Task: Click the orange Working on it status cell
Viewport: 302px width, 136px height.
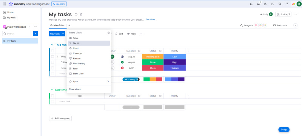Action: point(153,56)
